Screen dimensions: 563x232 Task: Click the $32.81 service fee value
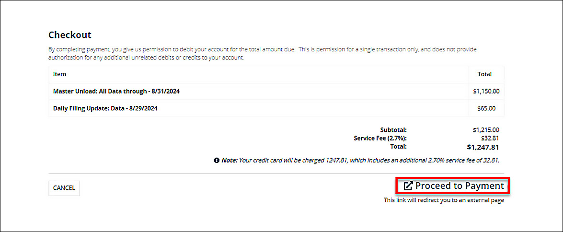(x=490, y=138)
